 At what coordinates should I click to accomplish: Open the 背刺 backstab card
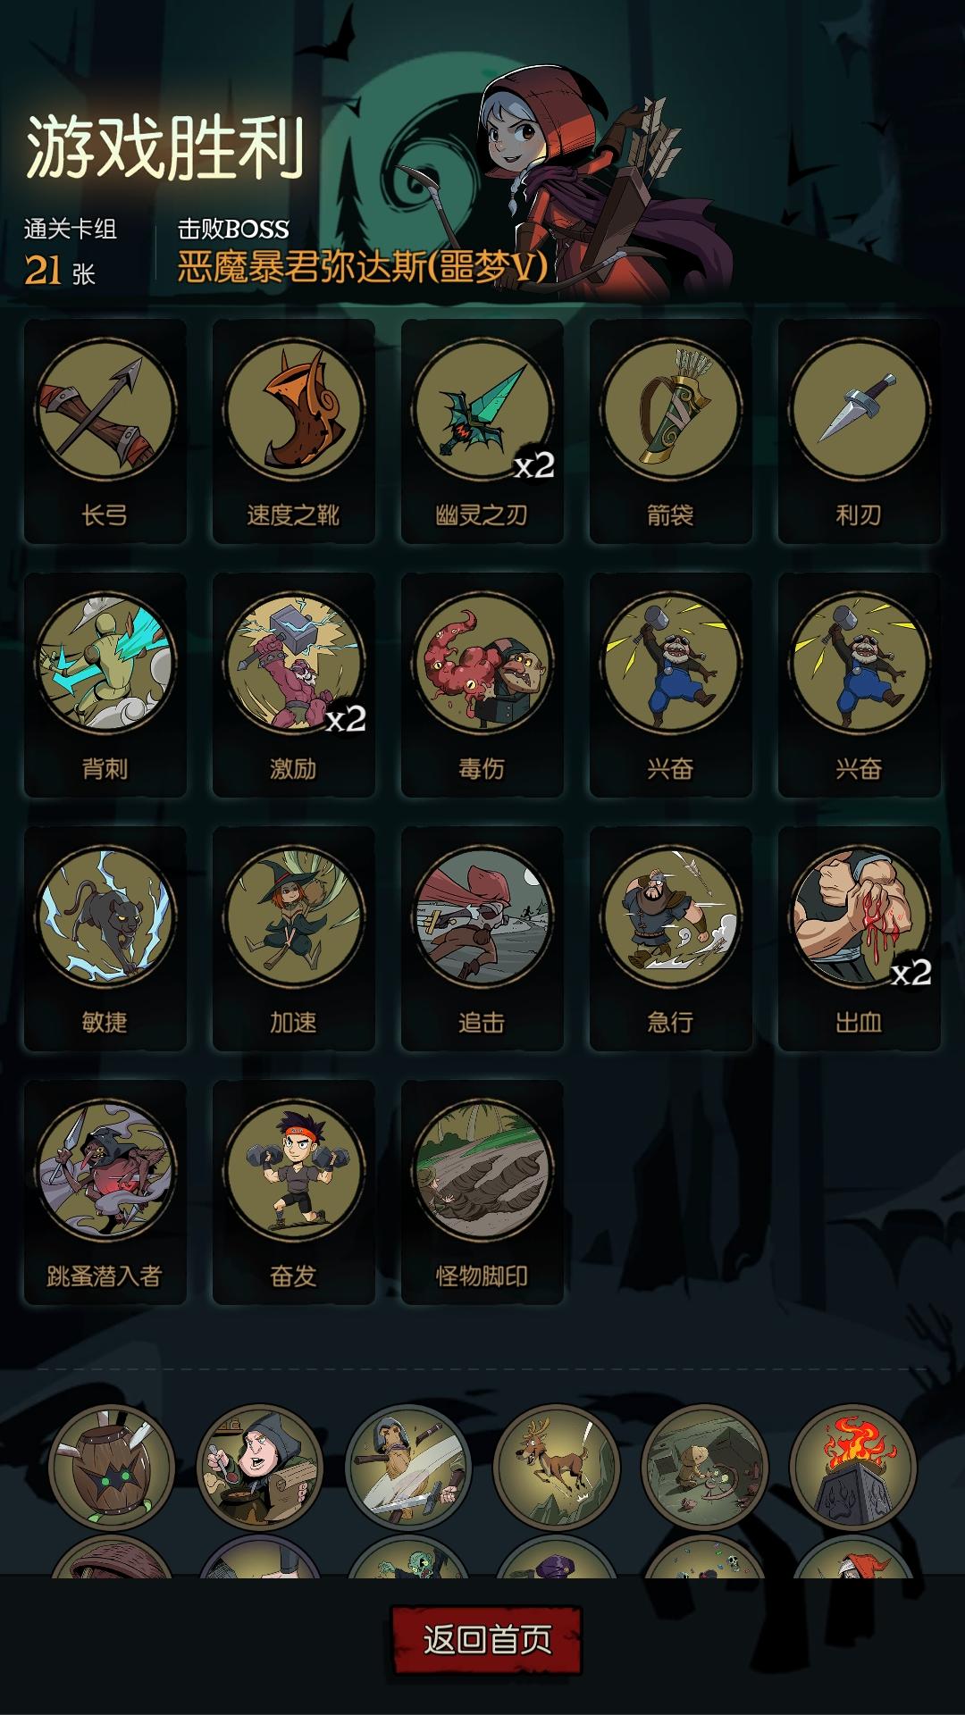pyautogui.click(x=105, y=685)
